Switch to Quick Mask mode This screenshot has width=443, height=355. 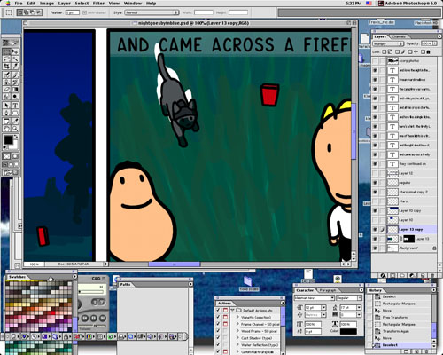tap(15, 156)
